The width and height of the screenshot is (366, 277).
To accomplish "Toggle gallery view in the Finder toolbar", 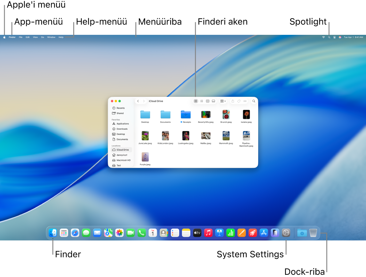I will (x=213, y=101).
